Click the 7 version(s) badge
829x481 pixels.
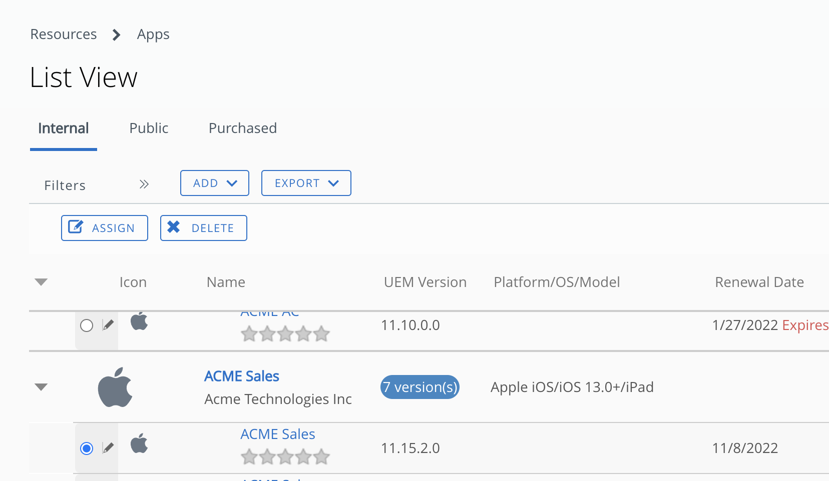420,387
